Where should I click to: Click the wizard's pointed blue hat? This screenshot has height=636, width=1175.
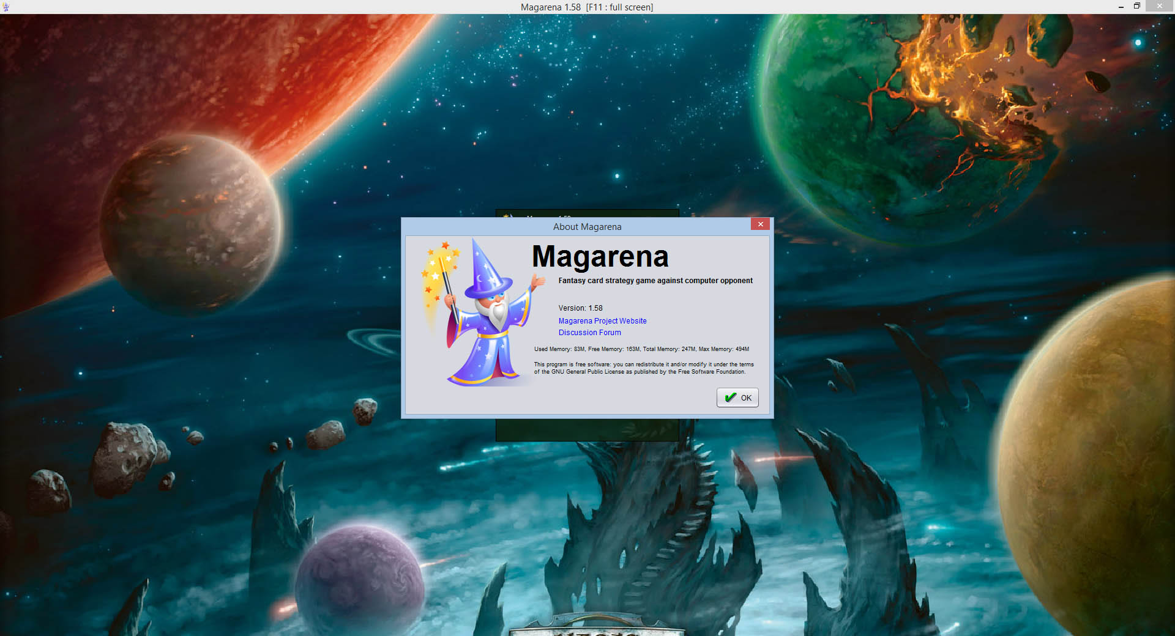point(485,269)
